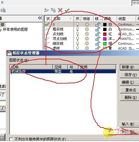The width and height of the screenshot is (139, 142).
Task: Click New Layer Frozen in Viewports icon
Action: click(53, 10)
